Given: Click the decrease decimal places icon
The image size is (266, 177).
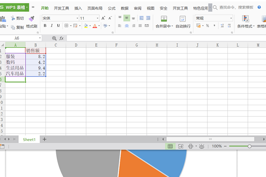Looking at the screenshot, I should (x=229, y=26).
